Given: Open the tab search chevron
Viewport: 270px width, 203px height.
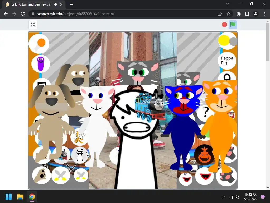Looking at the screenshot, I should click(228, 4).
